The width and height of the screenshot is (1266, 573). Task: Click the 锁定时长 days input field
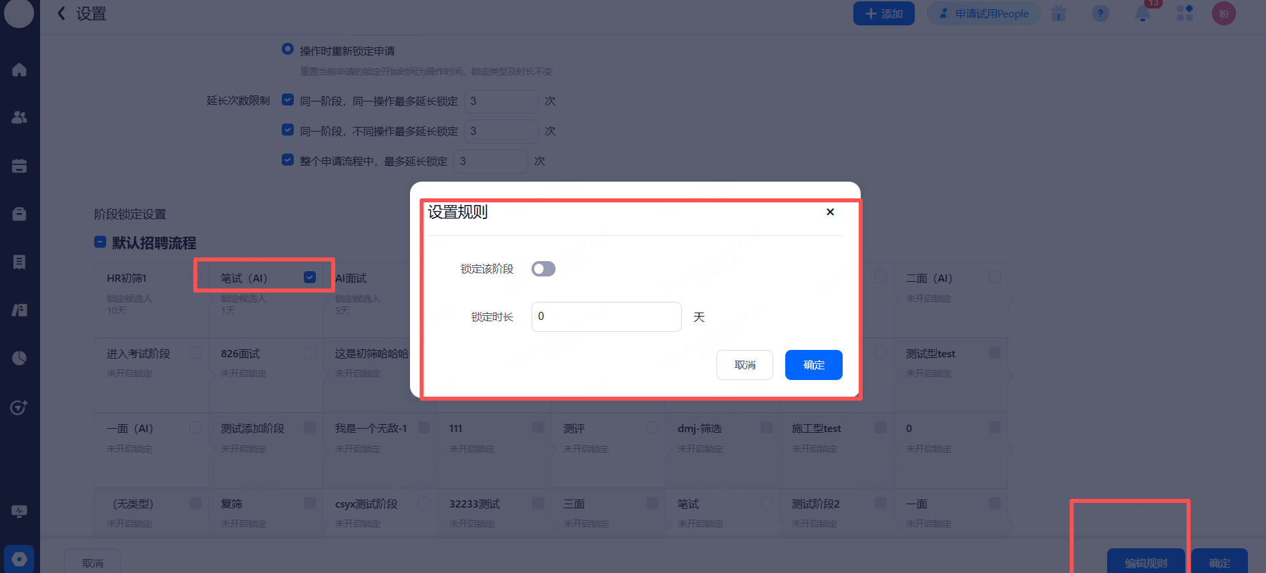(x=606, y=317)
